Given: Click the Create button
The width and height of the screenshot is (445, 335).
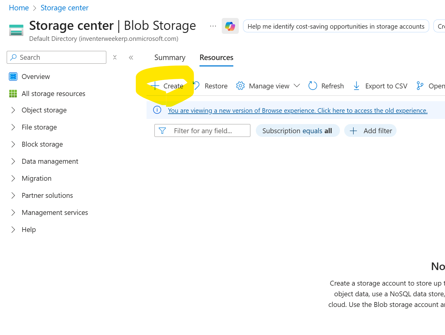Looking at the screenshot, I should pyautogui.click(x=167, y=86).
